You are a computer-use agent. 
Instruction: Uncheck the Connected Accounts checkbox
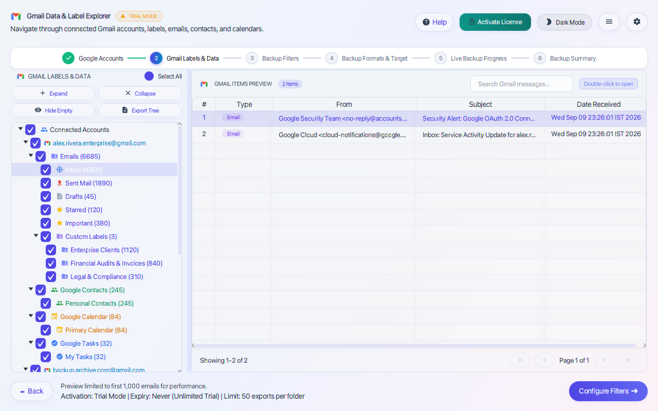[30, 129]
